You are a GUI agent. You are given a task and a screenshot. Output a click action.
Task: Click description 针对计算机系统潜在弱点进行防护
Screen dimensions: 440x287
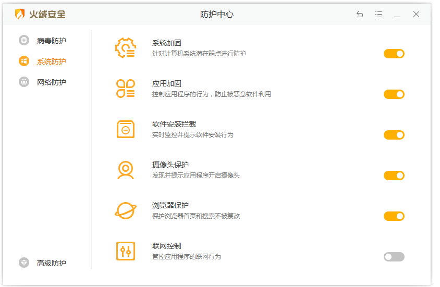point(199,54)
